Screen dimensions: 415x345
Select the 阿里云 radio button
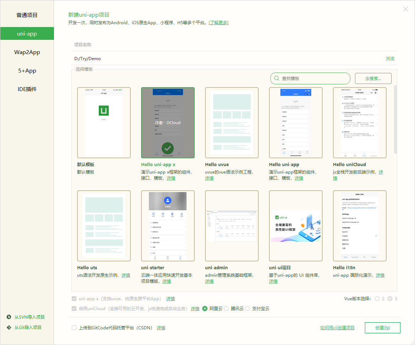click(x=205, y=309)
